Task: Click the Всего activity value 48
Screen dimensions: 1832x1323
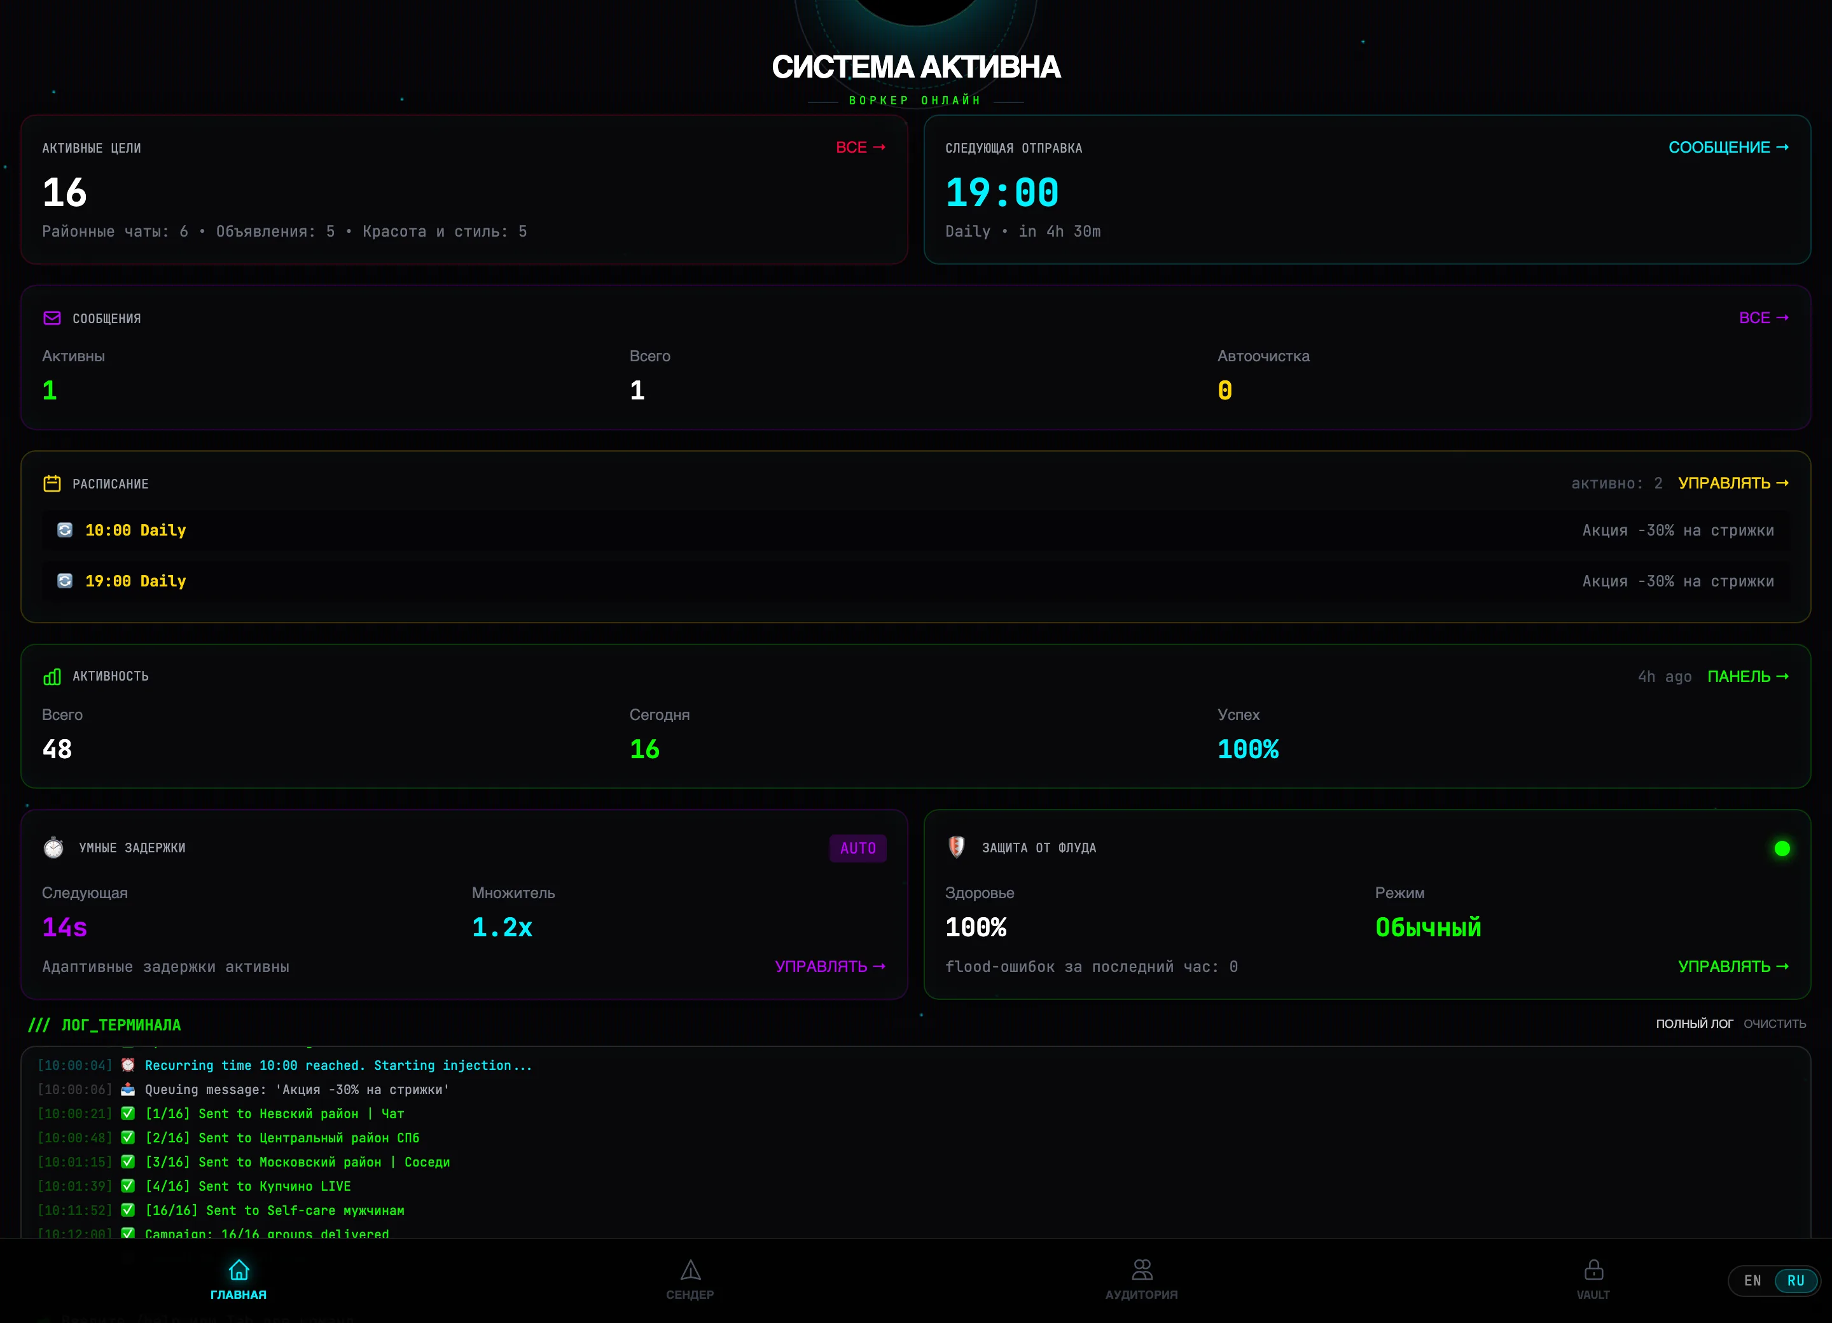Action: [57, 749]
